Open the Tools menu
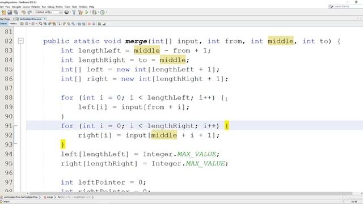 click(x=74, y=7)
